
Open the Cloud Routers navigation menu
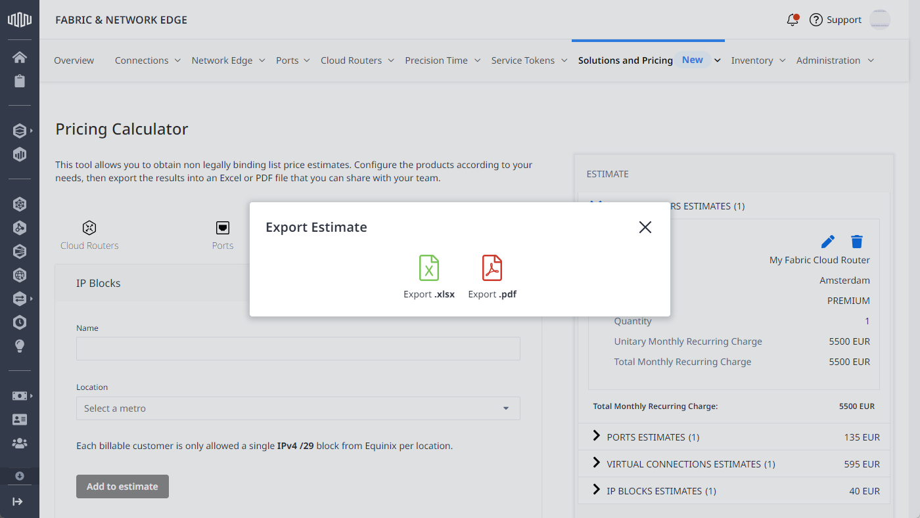click(x=357, y=60)
